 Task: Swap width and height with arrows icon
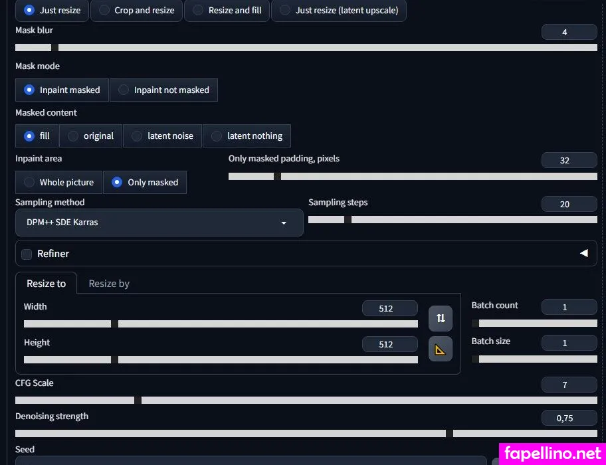pos(440,318)
